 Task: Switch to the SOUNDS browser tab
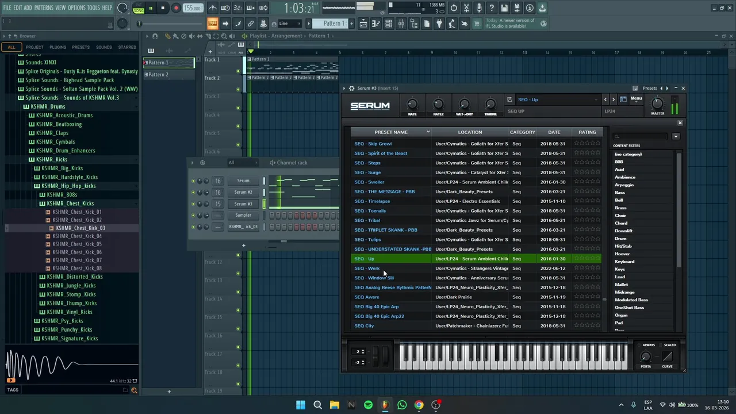tap(104, 47)
